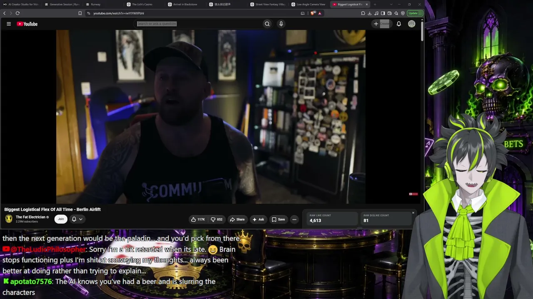
Task: Go to the YouTube home logo
Action: (x=27, y=24)
